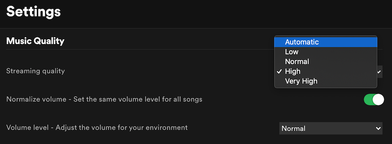Click the Normal value in Volume level box
392x144 pixels.
[x=293, y=129]
